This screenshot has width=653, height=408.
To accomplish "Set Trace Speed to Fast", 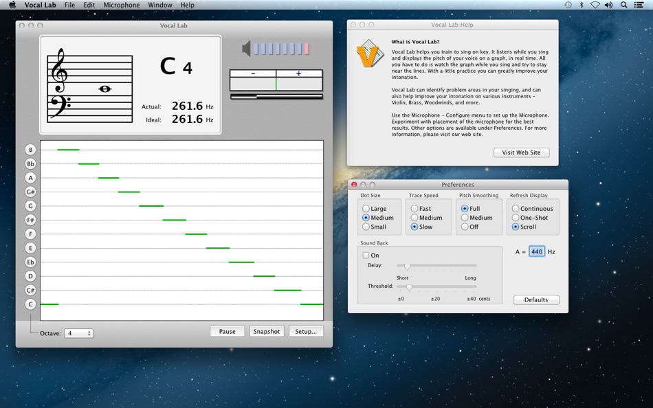I will click(x=421, y=209).
